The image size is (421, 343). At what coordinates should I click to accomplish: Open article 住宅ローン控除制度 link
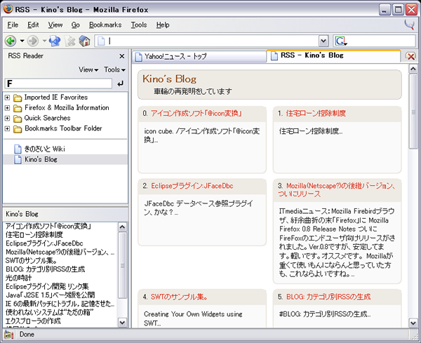click(316, 114)
